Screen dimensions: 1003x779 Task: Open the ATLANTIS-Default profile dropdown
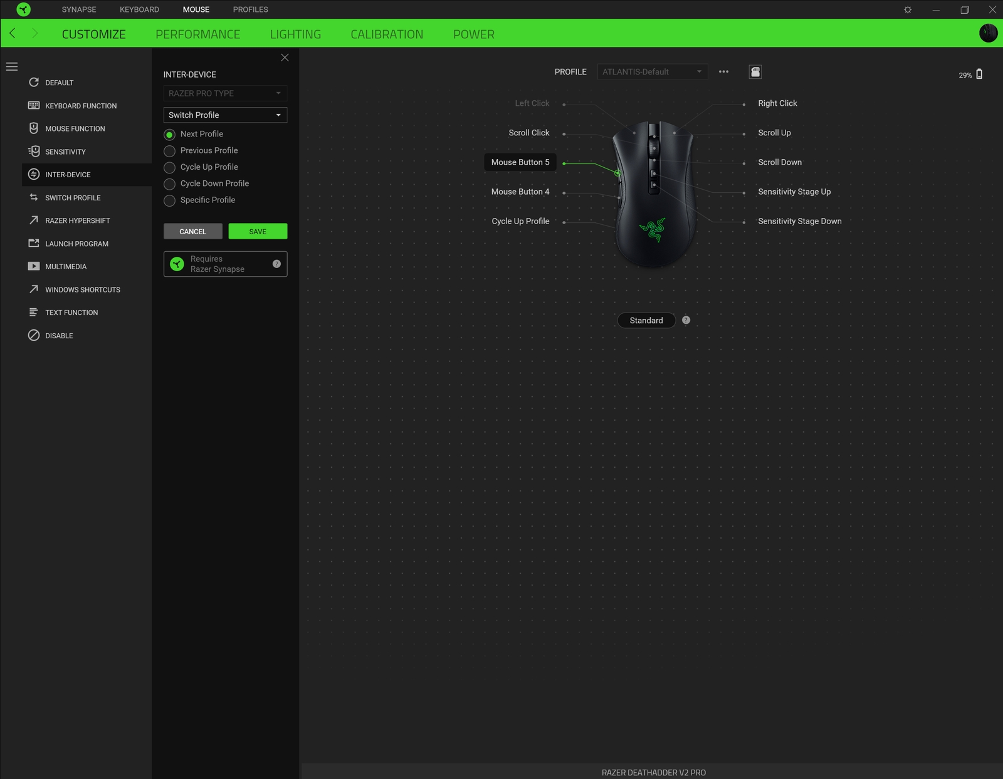[653, 71]
